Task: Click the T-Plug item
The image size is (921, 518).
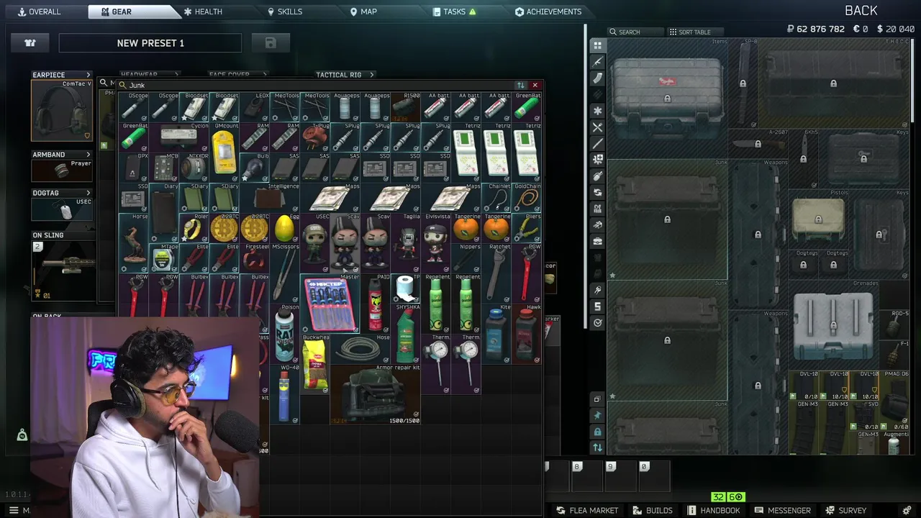Action: (314, 137)
